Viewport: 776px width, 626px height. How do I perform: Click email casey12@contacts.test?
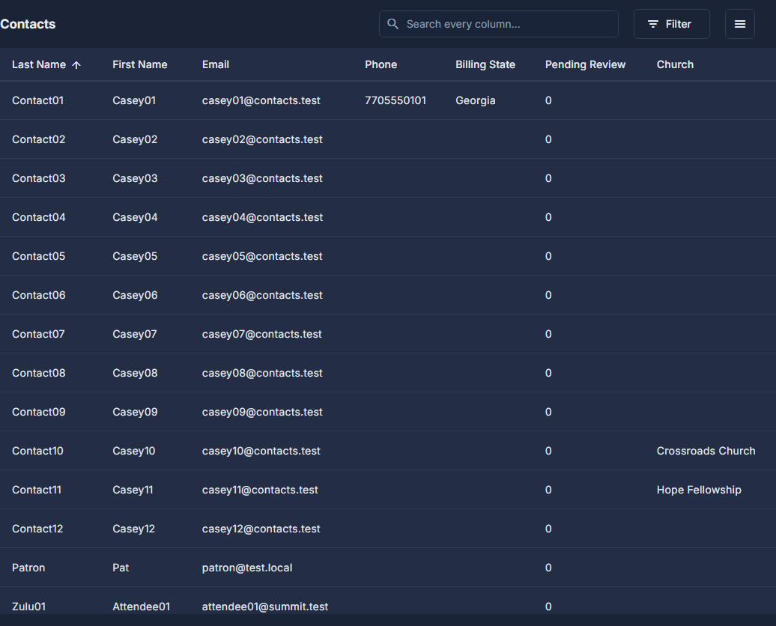coord(261,529)
